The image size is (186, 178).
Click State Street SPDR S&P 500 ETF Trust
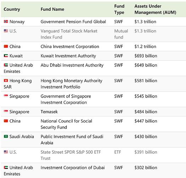(71, 155)
